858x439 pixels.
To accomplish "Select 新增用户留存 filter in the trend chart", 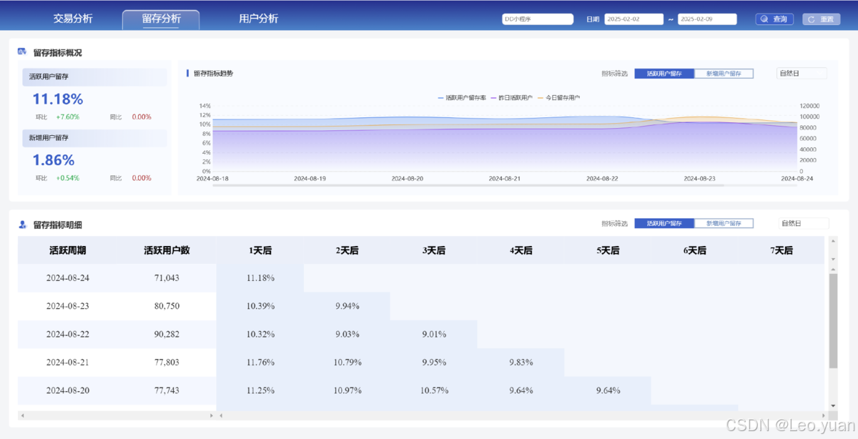I will (724, 73).
